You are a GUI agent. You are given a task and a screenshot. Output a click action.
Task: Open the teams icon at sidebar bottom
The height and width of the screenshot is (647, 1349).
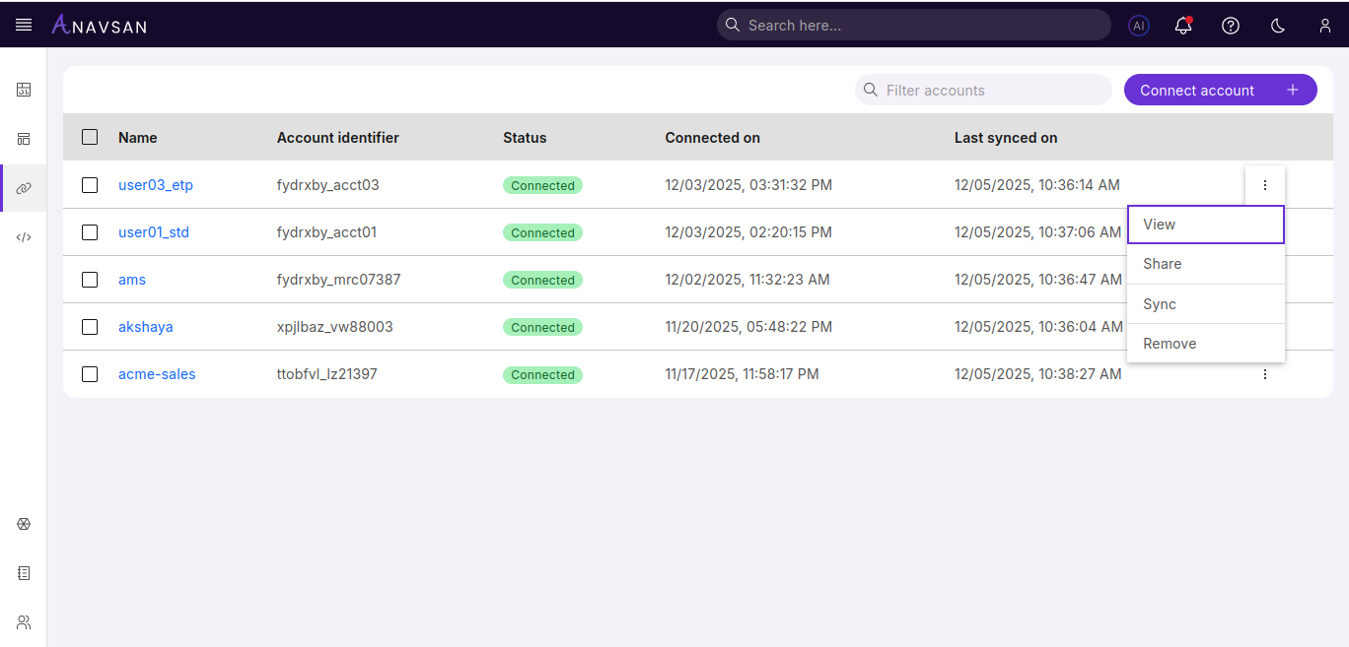click(x=23, y=621)
